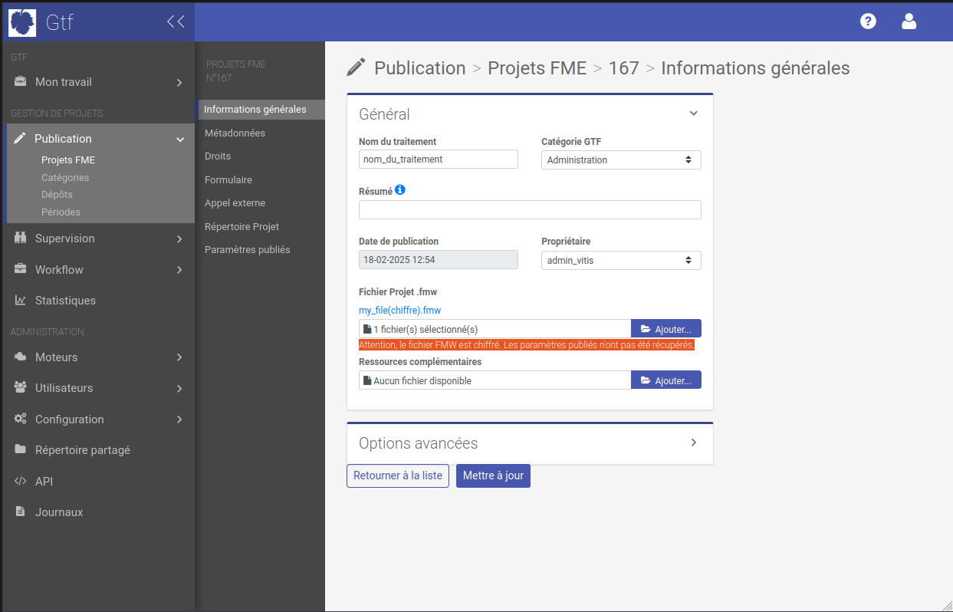Viewport: 953px width, 612px height.
Task: Open Métadonnées section
Action: coord(235,133)
